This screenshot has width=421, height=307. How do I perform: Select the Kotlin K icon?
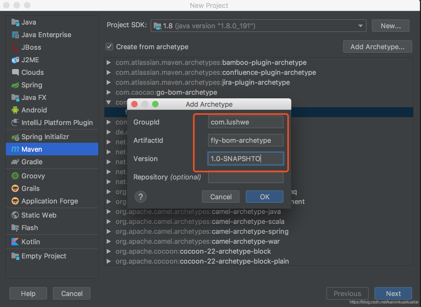15,242
